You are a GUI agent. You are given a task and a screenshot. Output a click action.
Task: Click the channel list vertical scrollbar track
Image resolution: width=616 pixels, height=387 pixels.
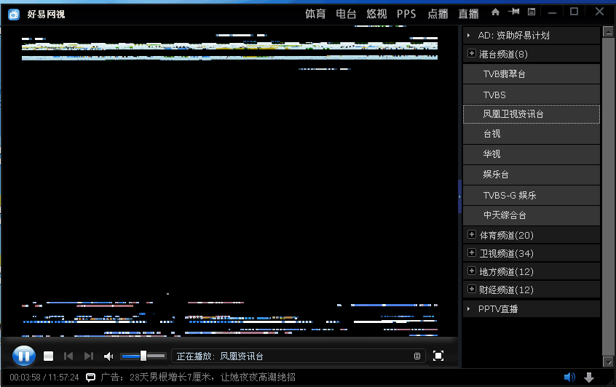(608, 196)
